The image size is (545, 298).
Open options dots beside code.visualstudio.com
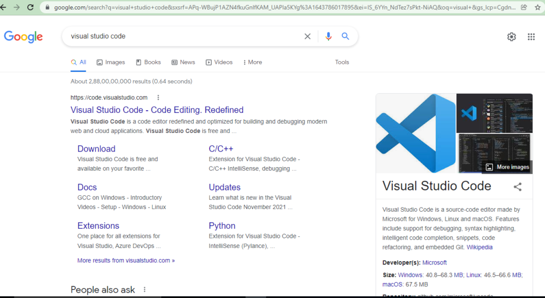(158, 97)
